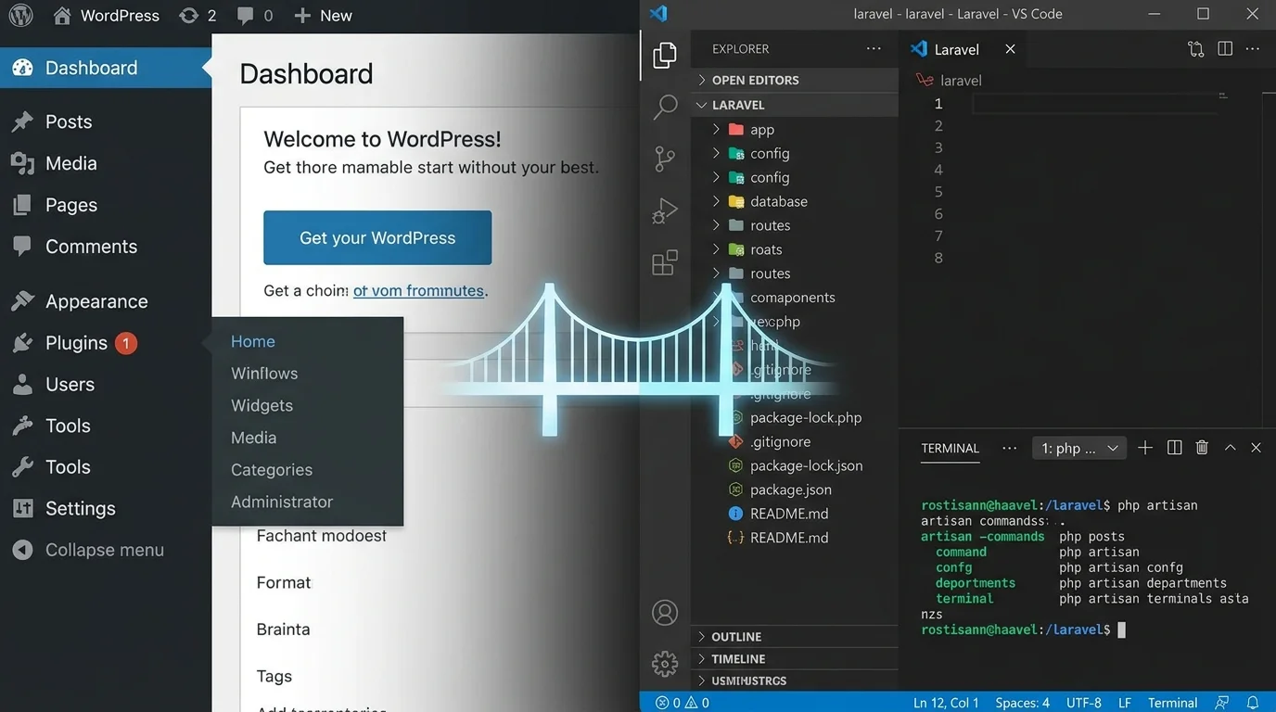Split the editor with the split icon

pyautogui.click(x=1225, y=49)
